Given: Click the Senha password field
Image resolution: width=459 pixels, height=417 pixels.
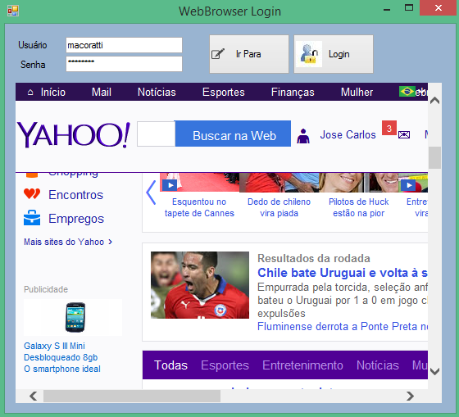Looking at the screenshot, I should tap(124, 64).
